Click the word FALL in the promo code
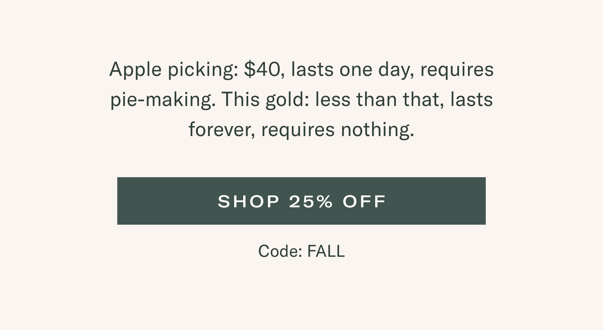The image size is (603, 330). click(x=326, y=251)
